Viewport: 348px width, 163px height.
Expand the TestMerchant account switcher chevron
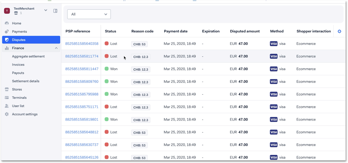tap(46, 10)
